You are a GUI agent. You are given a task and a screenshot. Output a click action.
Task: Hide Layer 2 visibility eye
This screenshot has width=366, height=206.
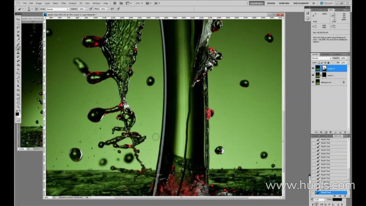[x=313, y=68]
